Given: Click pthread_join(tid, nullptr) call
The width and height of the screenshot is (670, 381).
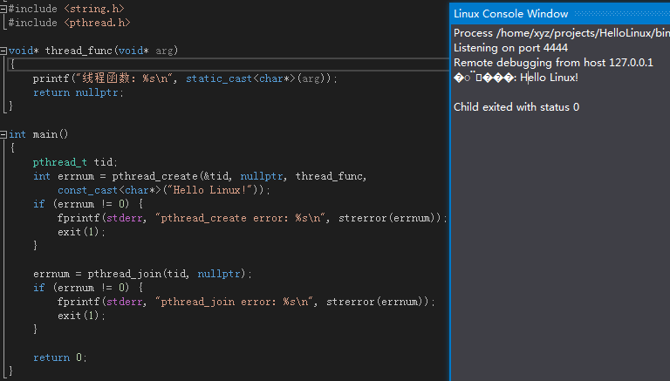Looking at the screenshot, I should pyautogui.click(x=167, y=274).
